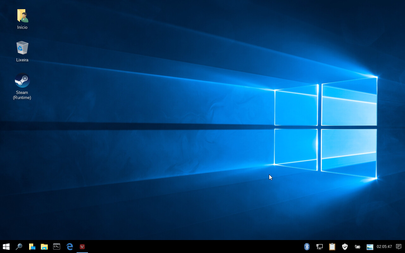
Task: Switch to the red Vivaldi taskbar app
Action: point(82,247)
